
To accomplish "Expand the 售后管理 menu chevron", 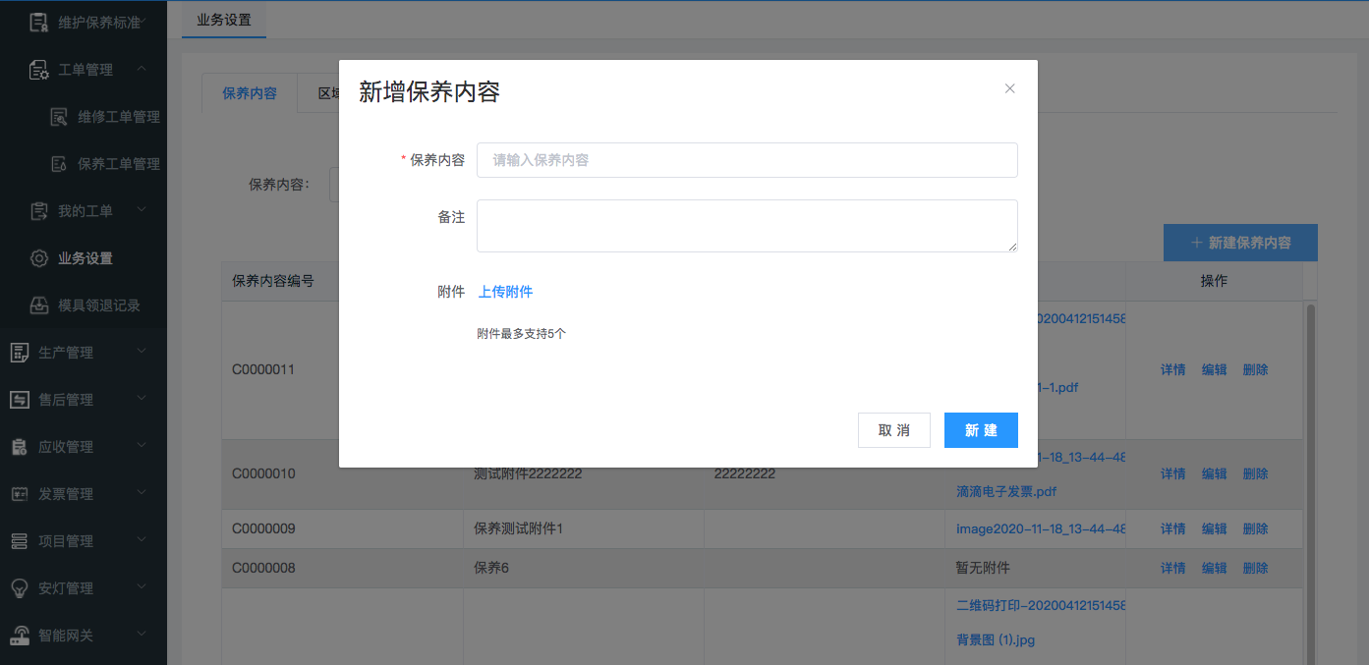I will pyautogui.click(x=142, y=399).
